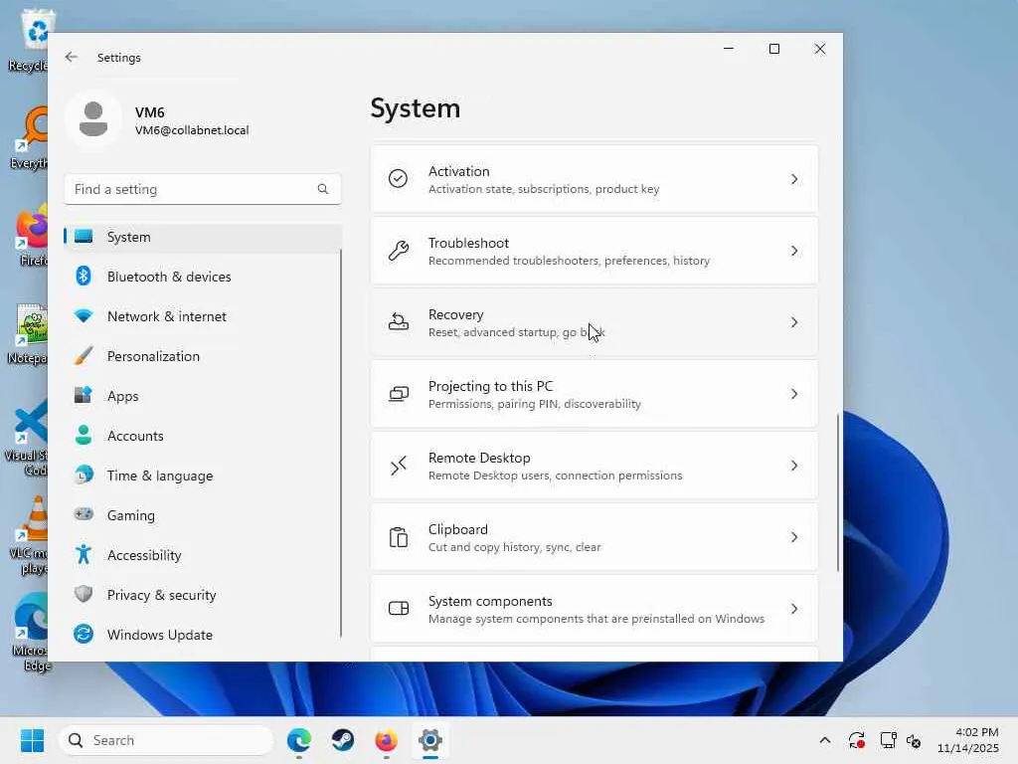Click the VM6 user avatar picture
The width and height of the screenshot is (1018, 764).
click(x=93, y=119)
